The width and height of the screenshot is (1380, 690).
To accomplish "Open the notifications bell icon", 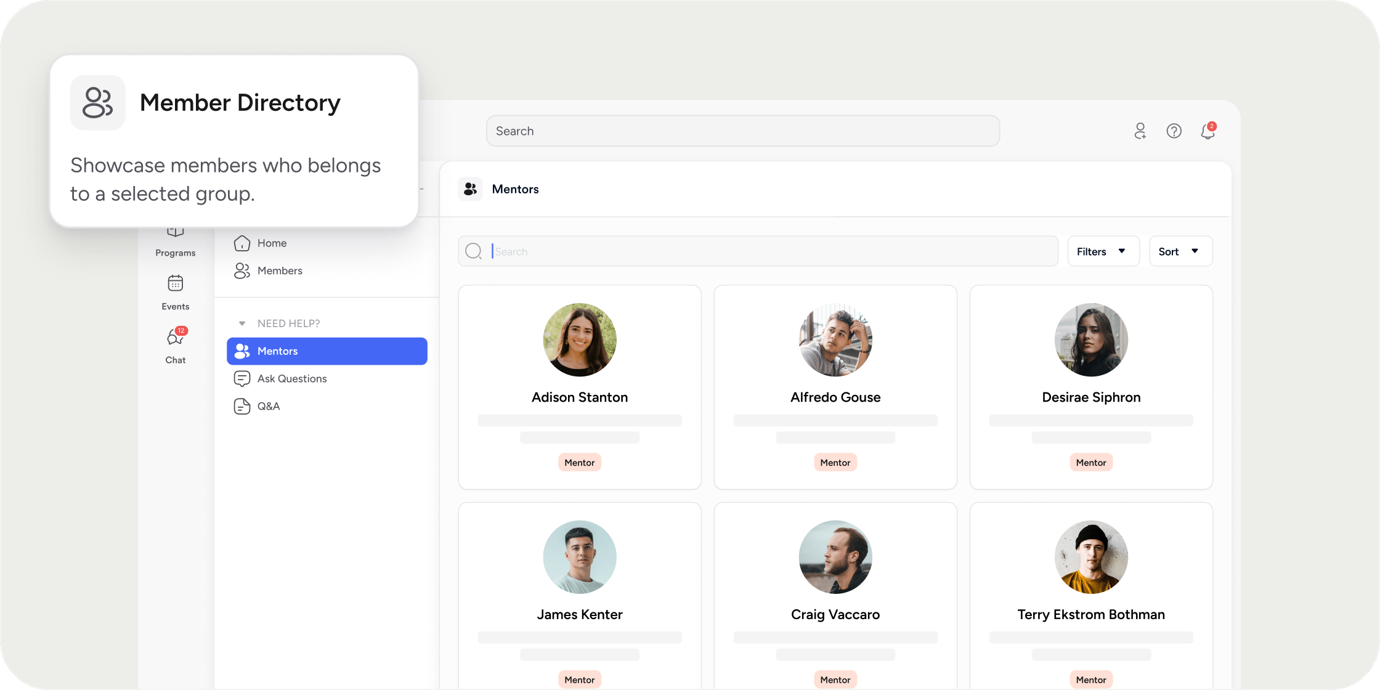I will 1207,131.
